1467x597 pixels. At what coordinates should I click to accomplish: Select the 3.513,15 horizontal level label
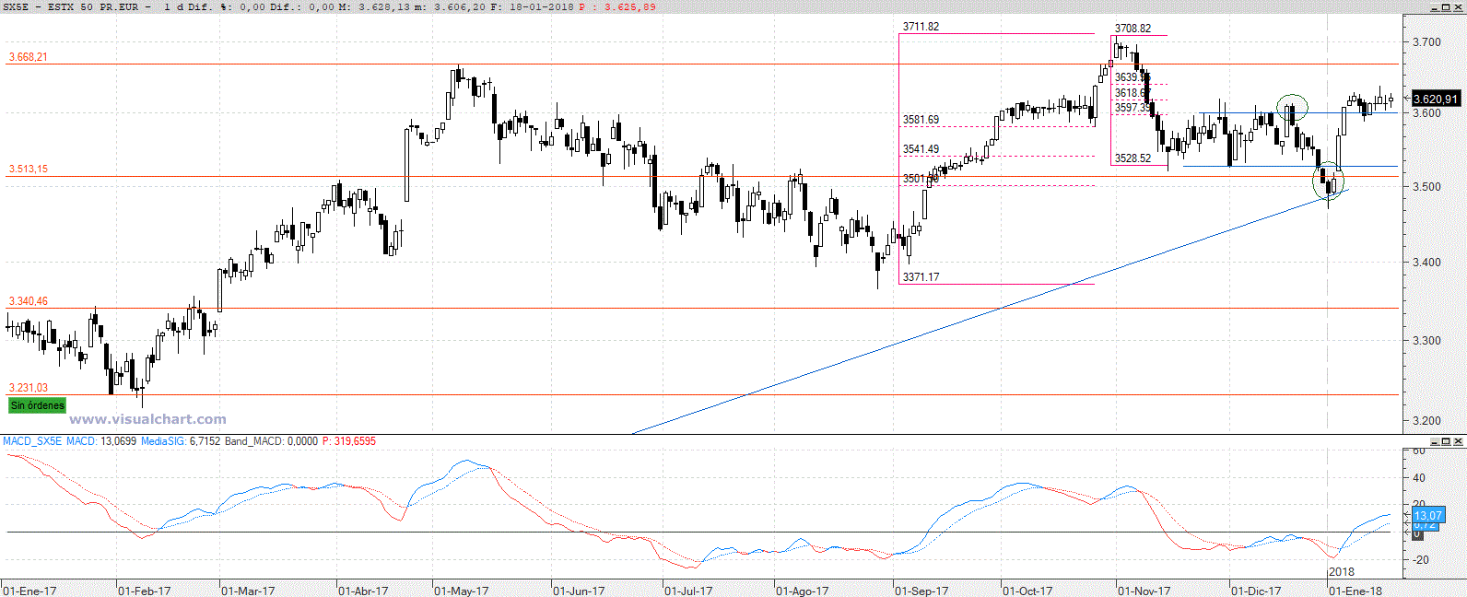coord(28,170)
